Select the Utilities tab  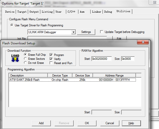(x=123, y=11)
